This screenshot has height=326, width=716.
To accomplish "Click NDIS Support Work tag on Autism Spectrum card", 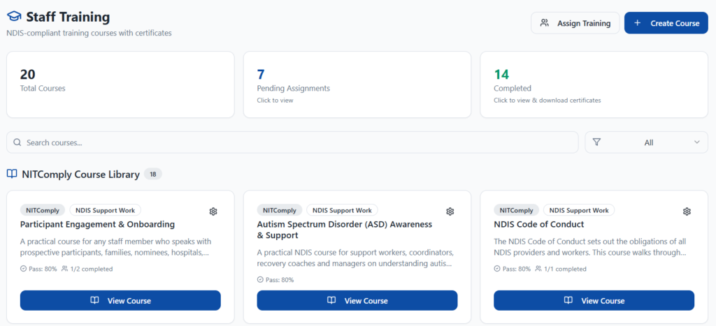I will coord(342,210).
